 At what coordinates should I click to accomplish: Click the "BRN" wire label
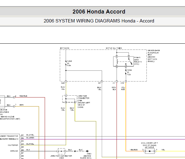coord(22,105)
